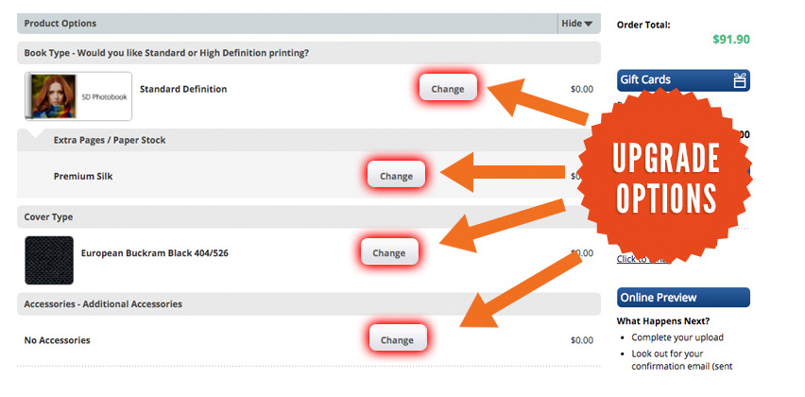Click the gift box icon on Gift Cards
Image resolution: width=805 pixels, height=397 pixels.
pos(740,81)
